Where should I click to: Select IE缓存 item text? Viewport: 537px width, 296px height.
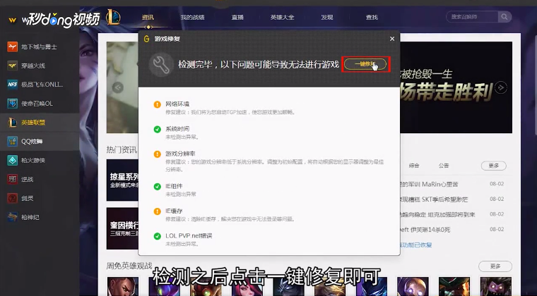pyautogui.click(x=174, y=211)
